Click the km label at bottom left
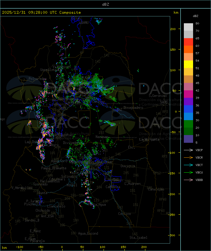This screenshot has height=251, width=211. coord(4,248)
